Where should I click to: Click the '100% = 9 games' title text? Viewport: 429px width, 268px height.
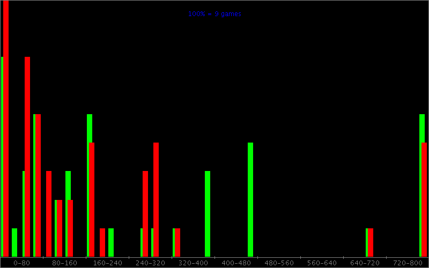[214, 14]
